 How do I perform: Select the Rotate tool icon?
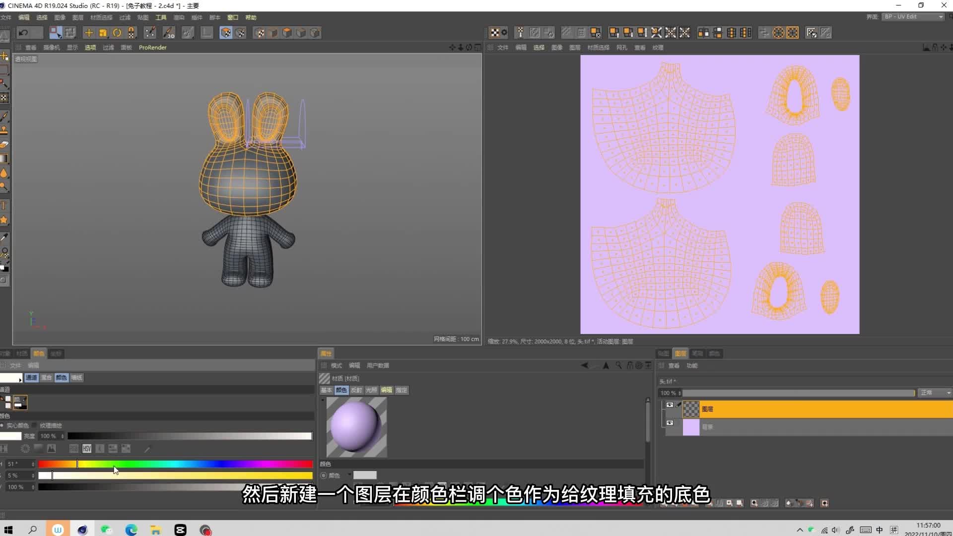click(117, 33)
